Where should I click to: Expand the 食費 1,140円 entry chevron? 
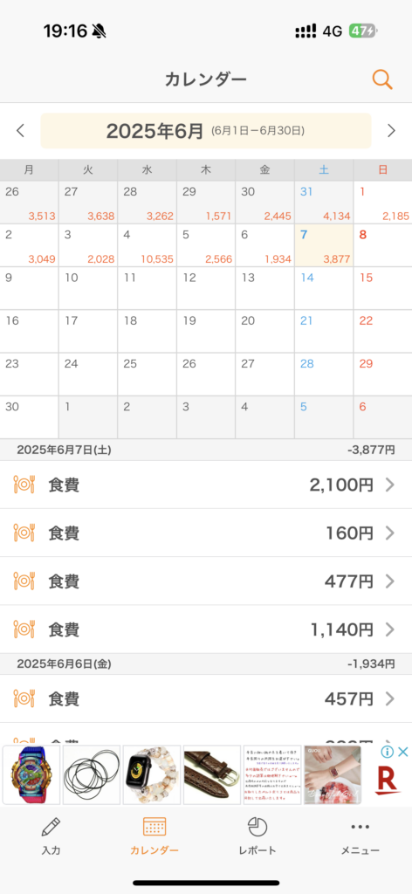coord(390,629)
